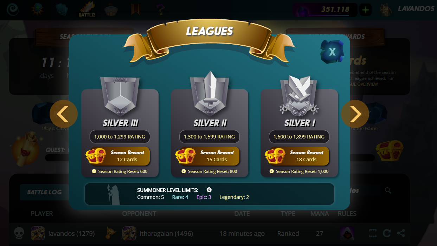Open the question mark help icon

point(160,9)
